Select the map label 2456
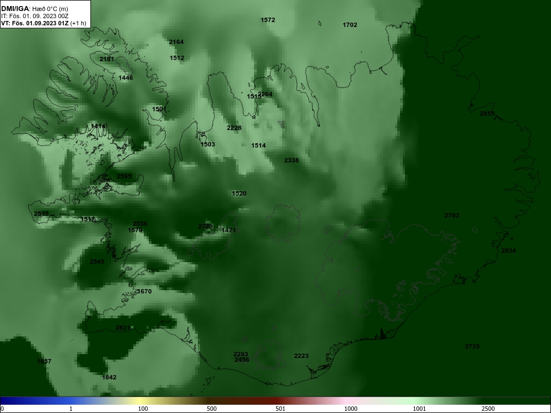This screenshot has width=551, height=413. point(242,360)
